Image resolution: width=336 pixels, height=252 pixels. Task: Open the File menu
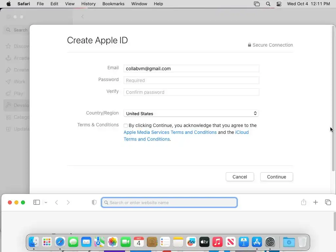tap(40, 4)
